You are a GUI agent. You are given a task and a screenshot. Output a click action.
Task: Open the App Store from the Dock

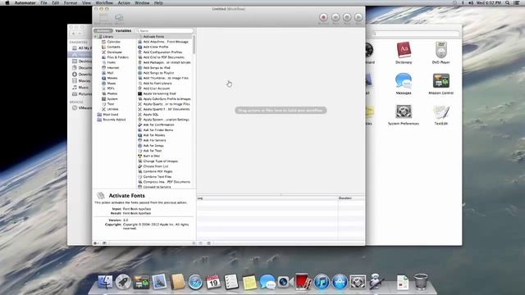340,282
